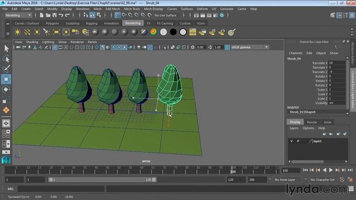Create a spot light from the shelf
The height and width of the screenshot is (200, 356).
(47, 32)
